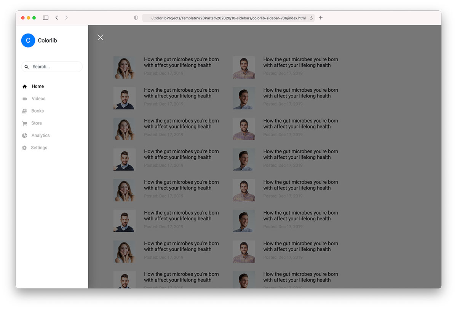Open the Videos section
The height and width of the screenshot is (309, 457).
point(38,99)
